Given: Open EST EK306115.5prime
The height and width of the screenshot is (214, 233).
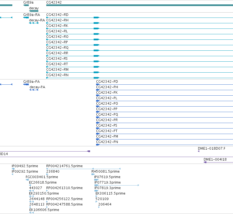Looking at the screenshot, I should (x=110, y=193).
